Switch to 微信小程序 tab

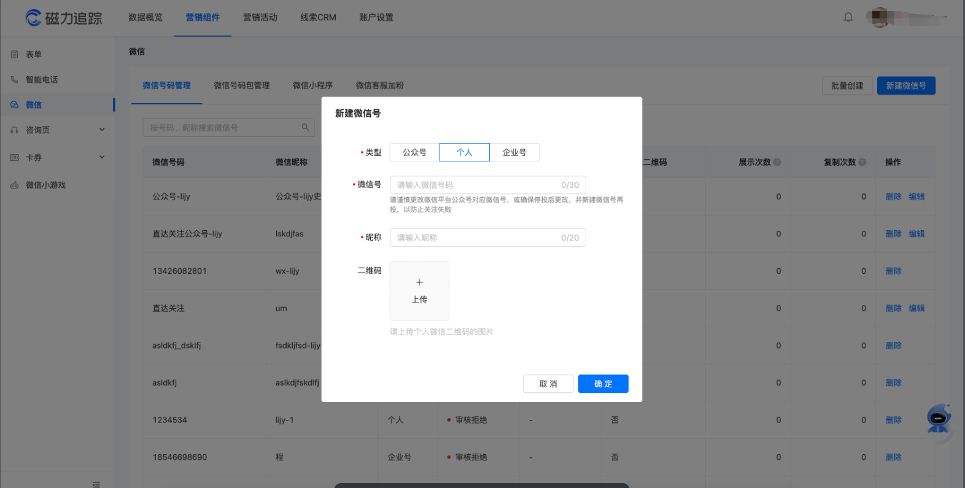pyautogui.click(x=313, y=85)
